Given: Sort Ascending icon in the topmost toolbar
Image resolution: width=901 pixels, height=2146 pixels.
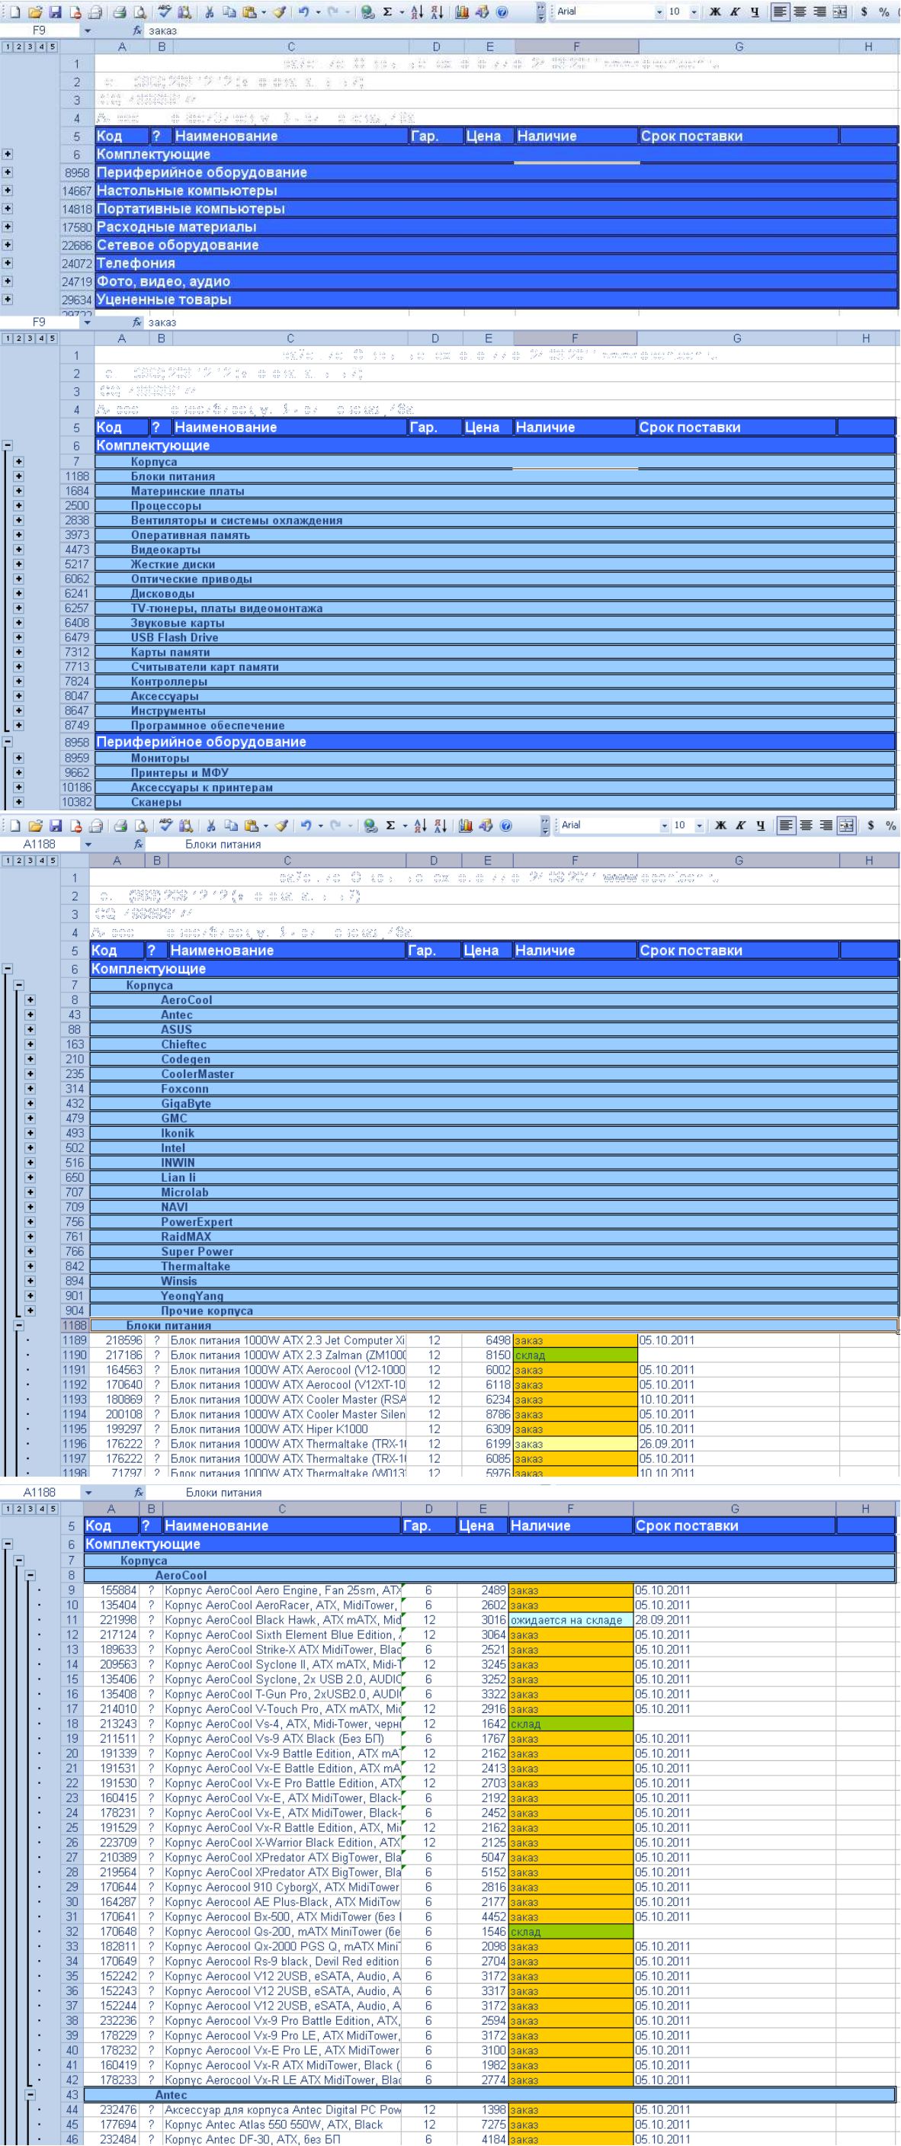Looking at the screenshot, I should point(417,11).
